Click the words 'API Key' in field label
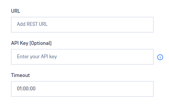The width and height of the screenshot is (169, 107). pos(20,43)
